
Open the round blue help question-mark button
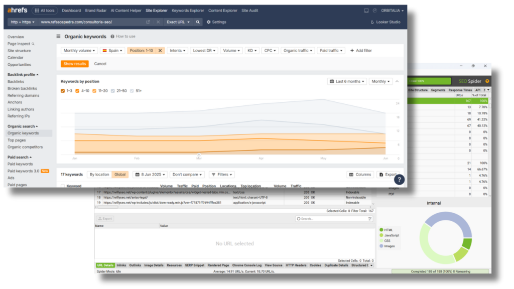(x=399, y=180)
